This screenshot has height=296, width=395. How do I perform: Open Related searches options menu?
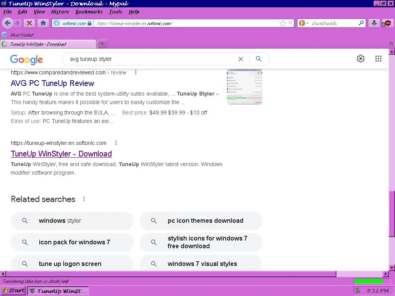coord(84,199)
